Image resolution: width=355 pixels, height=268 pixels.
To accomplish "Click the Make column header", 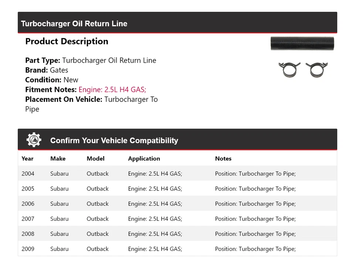I will tap(58, 158).
